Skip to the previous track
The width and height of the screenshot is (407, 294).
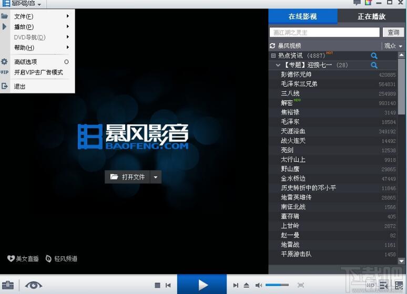coord(168,285)
